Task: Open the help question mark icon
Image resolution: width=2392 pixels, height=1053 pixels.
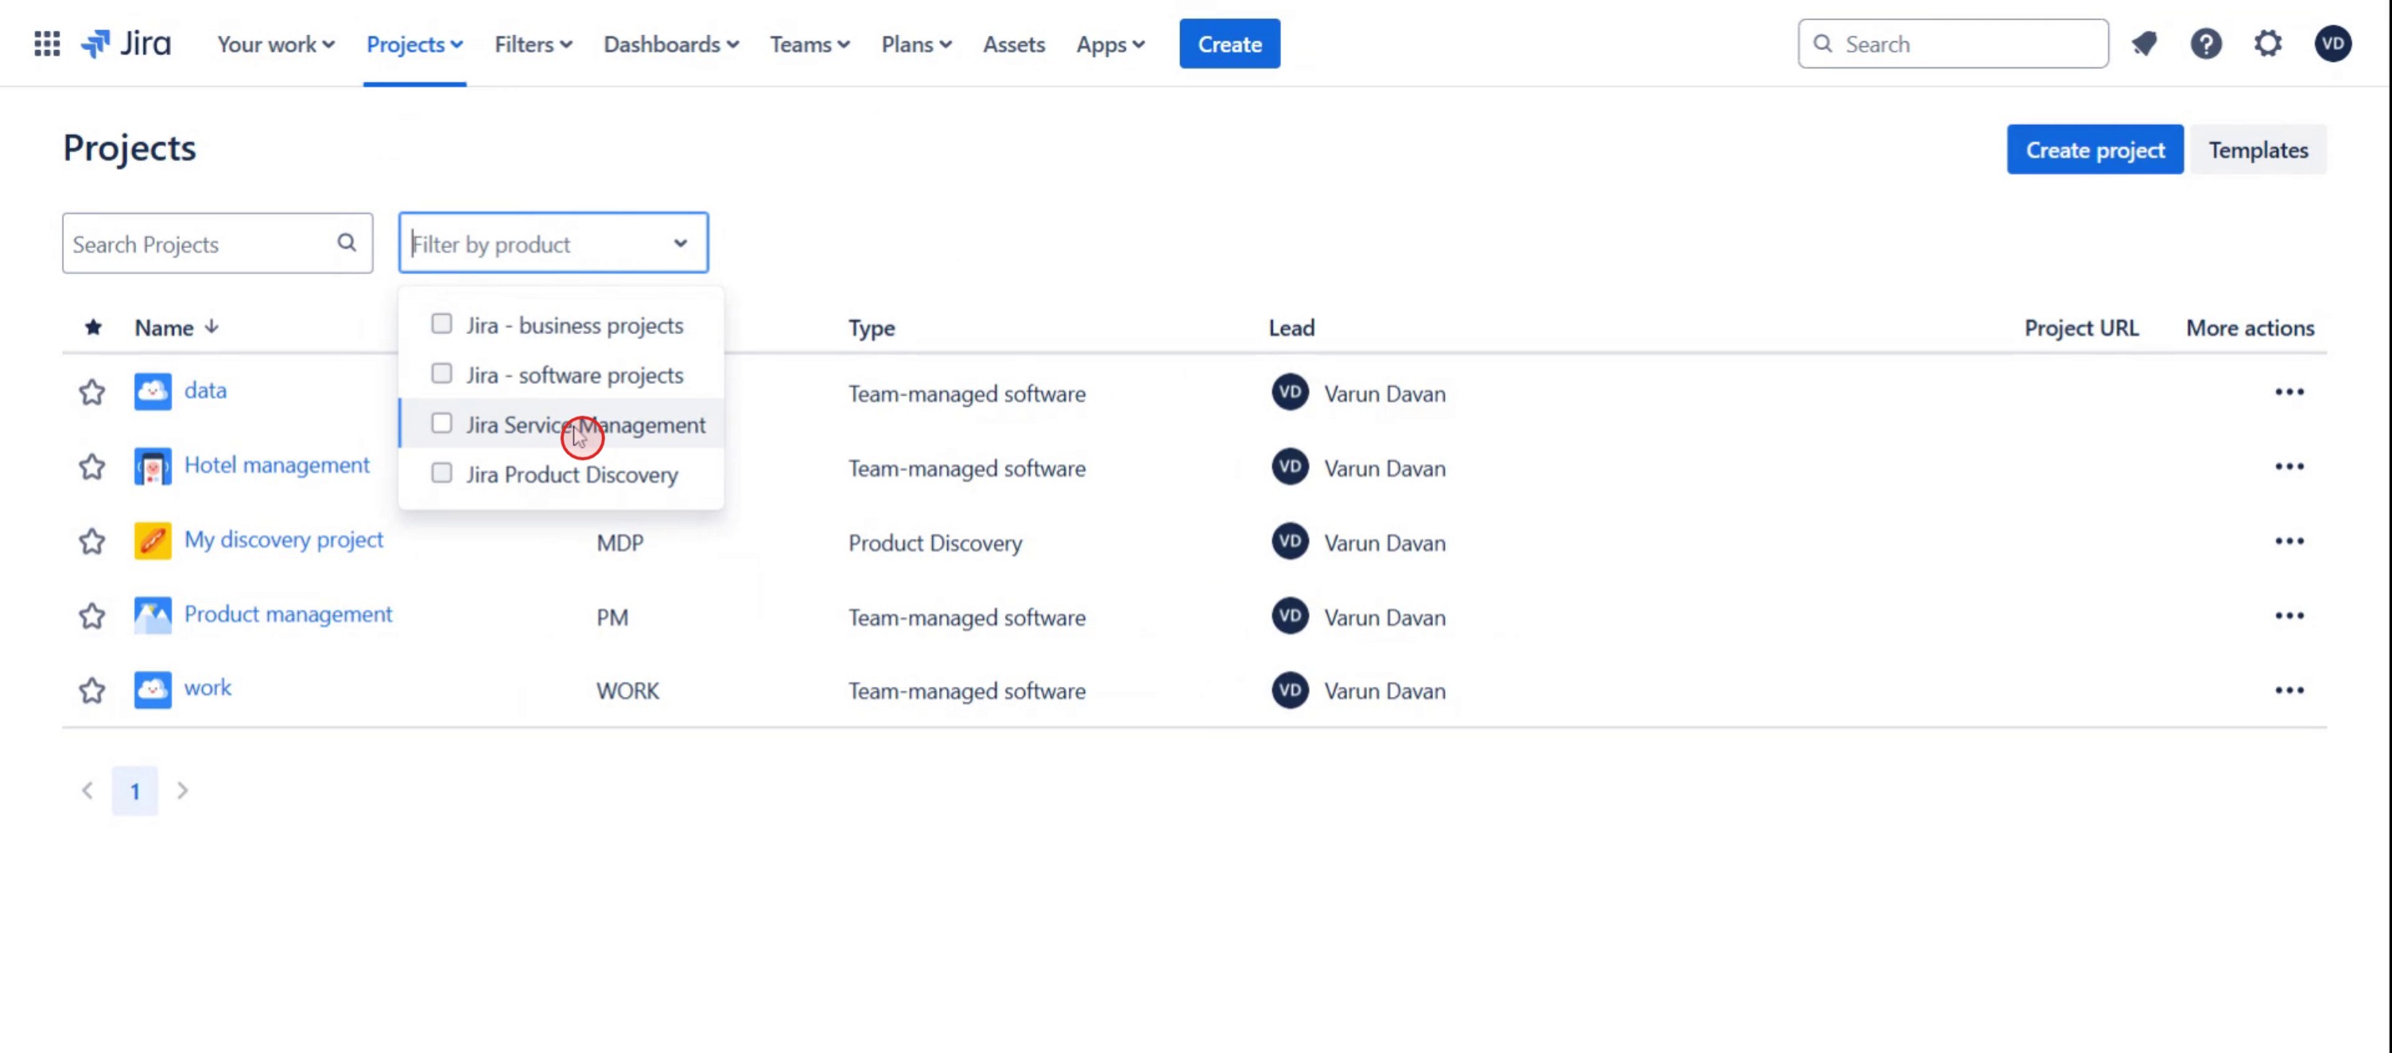Action: click(x=2205, y=44)
